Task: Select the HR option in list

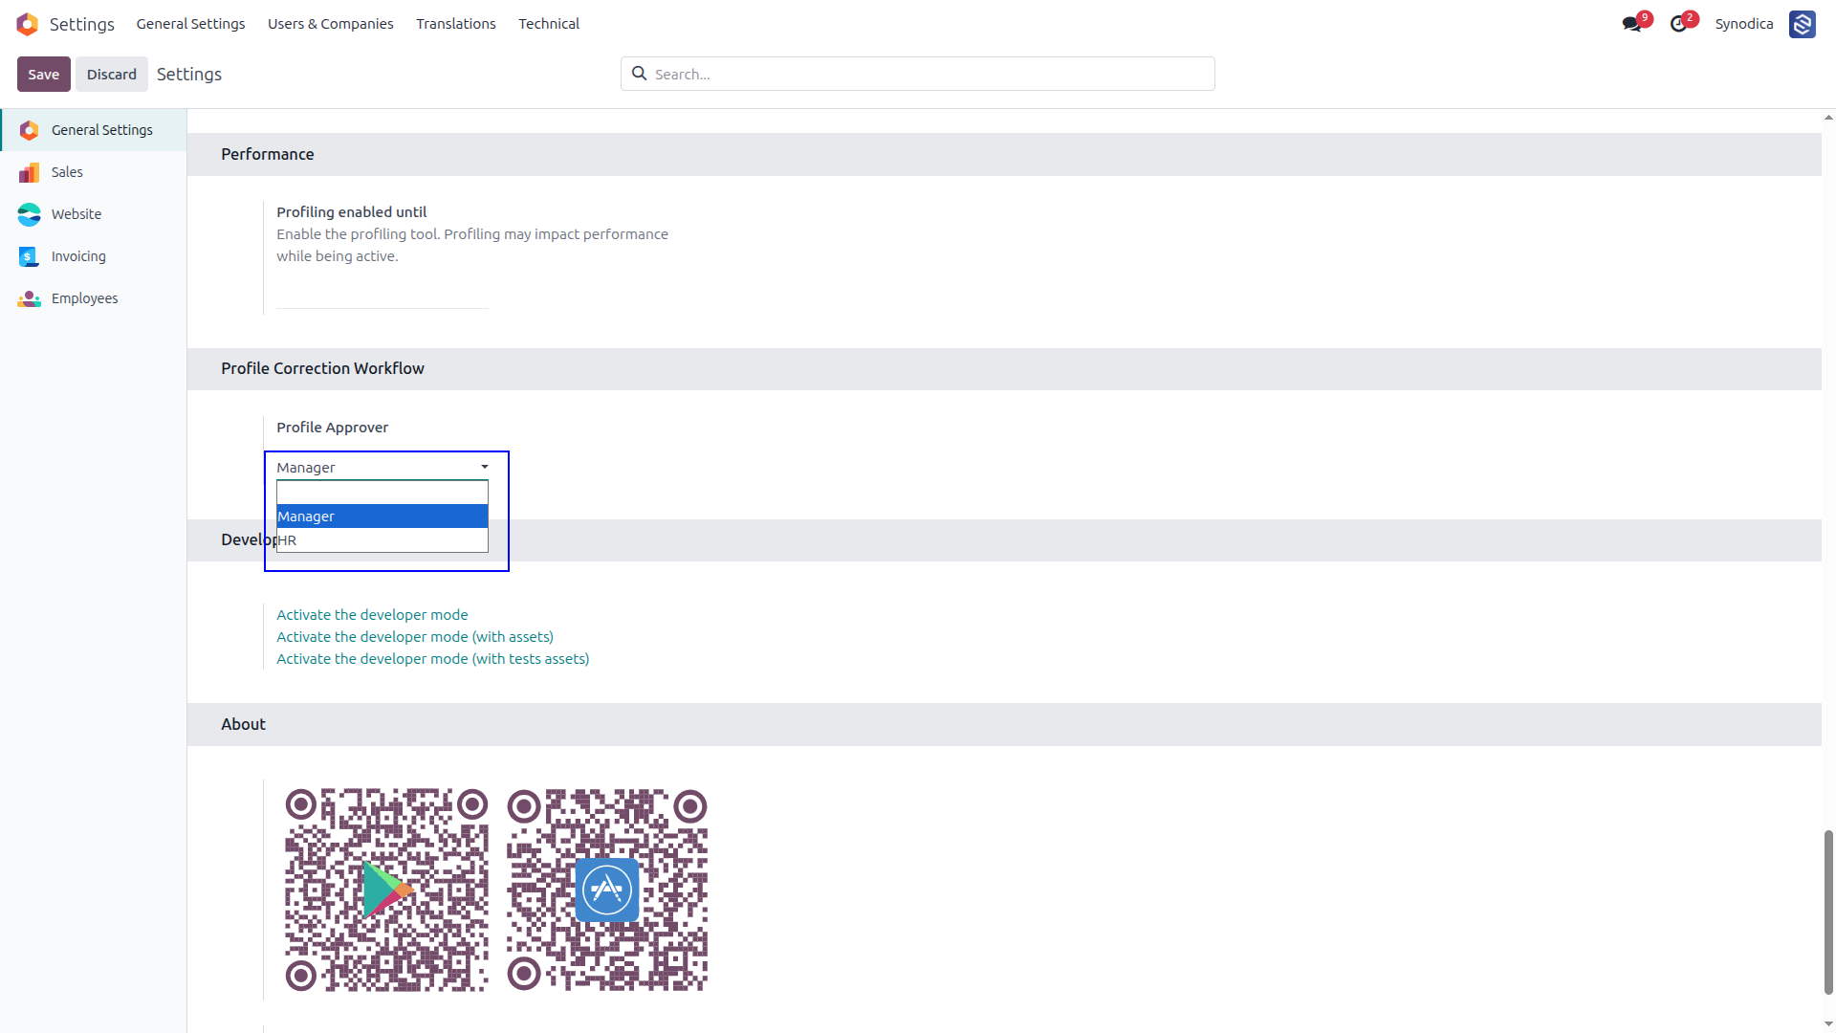Action: coord(382,540)
